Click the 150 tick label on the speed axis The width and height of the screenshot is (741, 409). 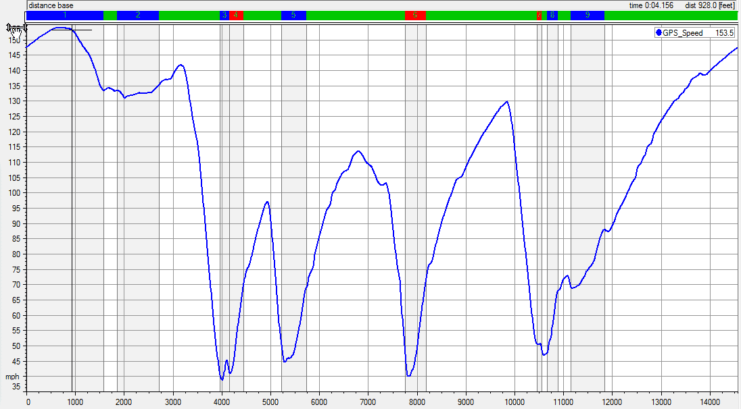pyautogui.click(x=14, y=40)
